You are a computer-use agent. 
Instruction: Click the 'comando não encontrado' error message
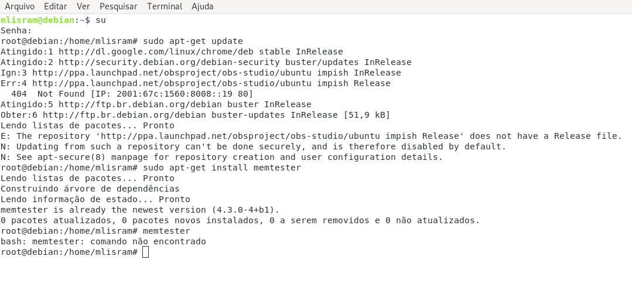tap(148, 241)
